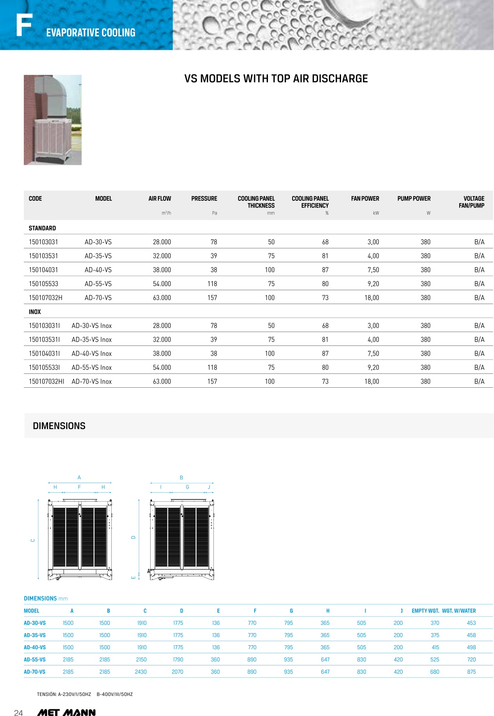Screen dimensions: 494x716
Task: Click fan power value 18,00 in standard AD-70-VS row
Action: [x=372, y=298]
